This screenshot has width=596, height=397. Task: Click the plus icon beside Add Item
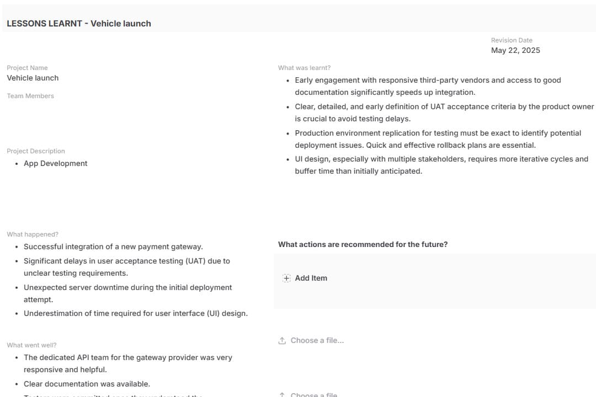click(x=286, y=278)
